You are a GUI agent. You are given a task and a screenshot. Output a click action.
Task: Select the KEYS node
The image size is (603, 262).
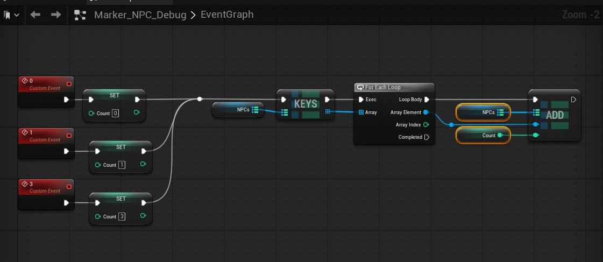point(306,104)
